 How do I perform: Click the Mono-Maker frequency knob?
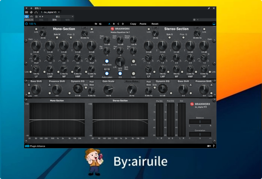pyautogui.click(x=132, y=89)
